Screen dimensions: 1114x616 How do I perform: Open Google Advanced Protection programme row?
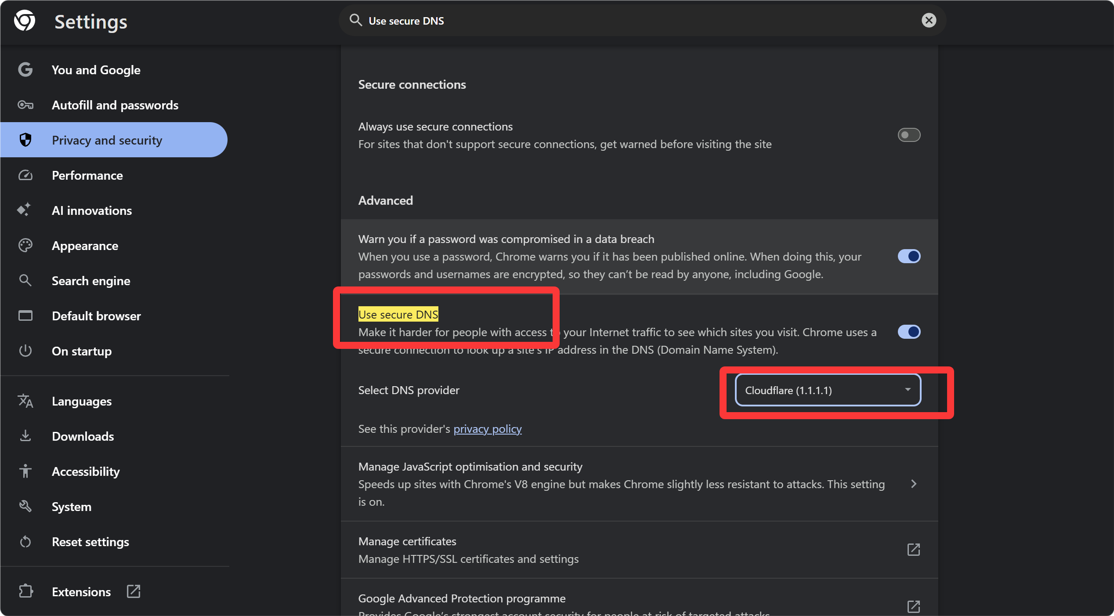tap(639, 598)
